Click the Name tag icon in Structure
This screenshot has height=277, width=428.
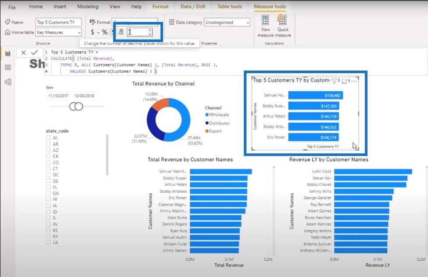tap(7, 22)
